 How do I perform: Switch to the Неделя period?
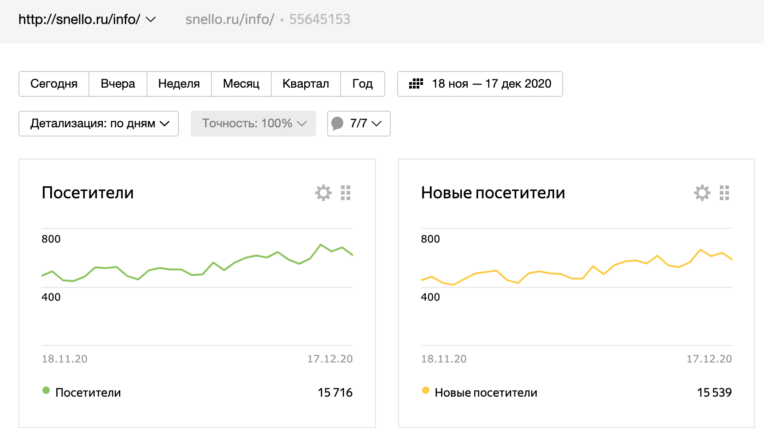click(179, 84)
